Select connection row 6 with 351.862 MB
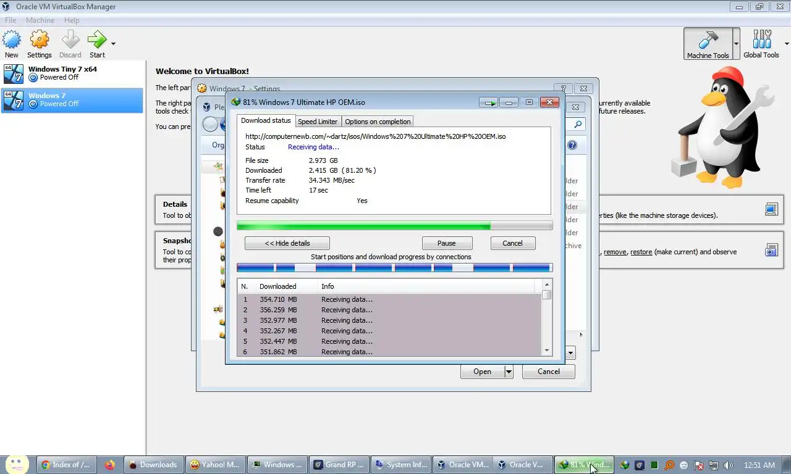Image resolution: width=791 pixels, height=474 pixels. coord(389,352)
